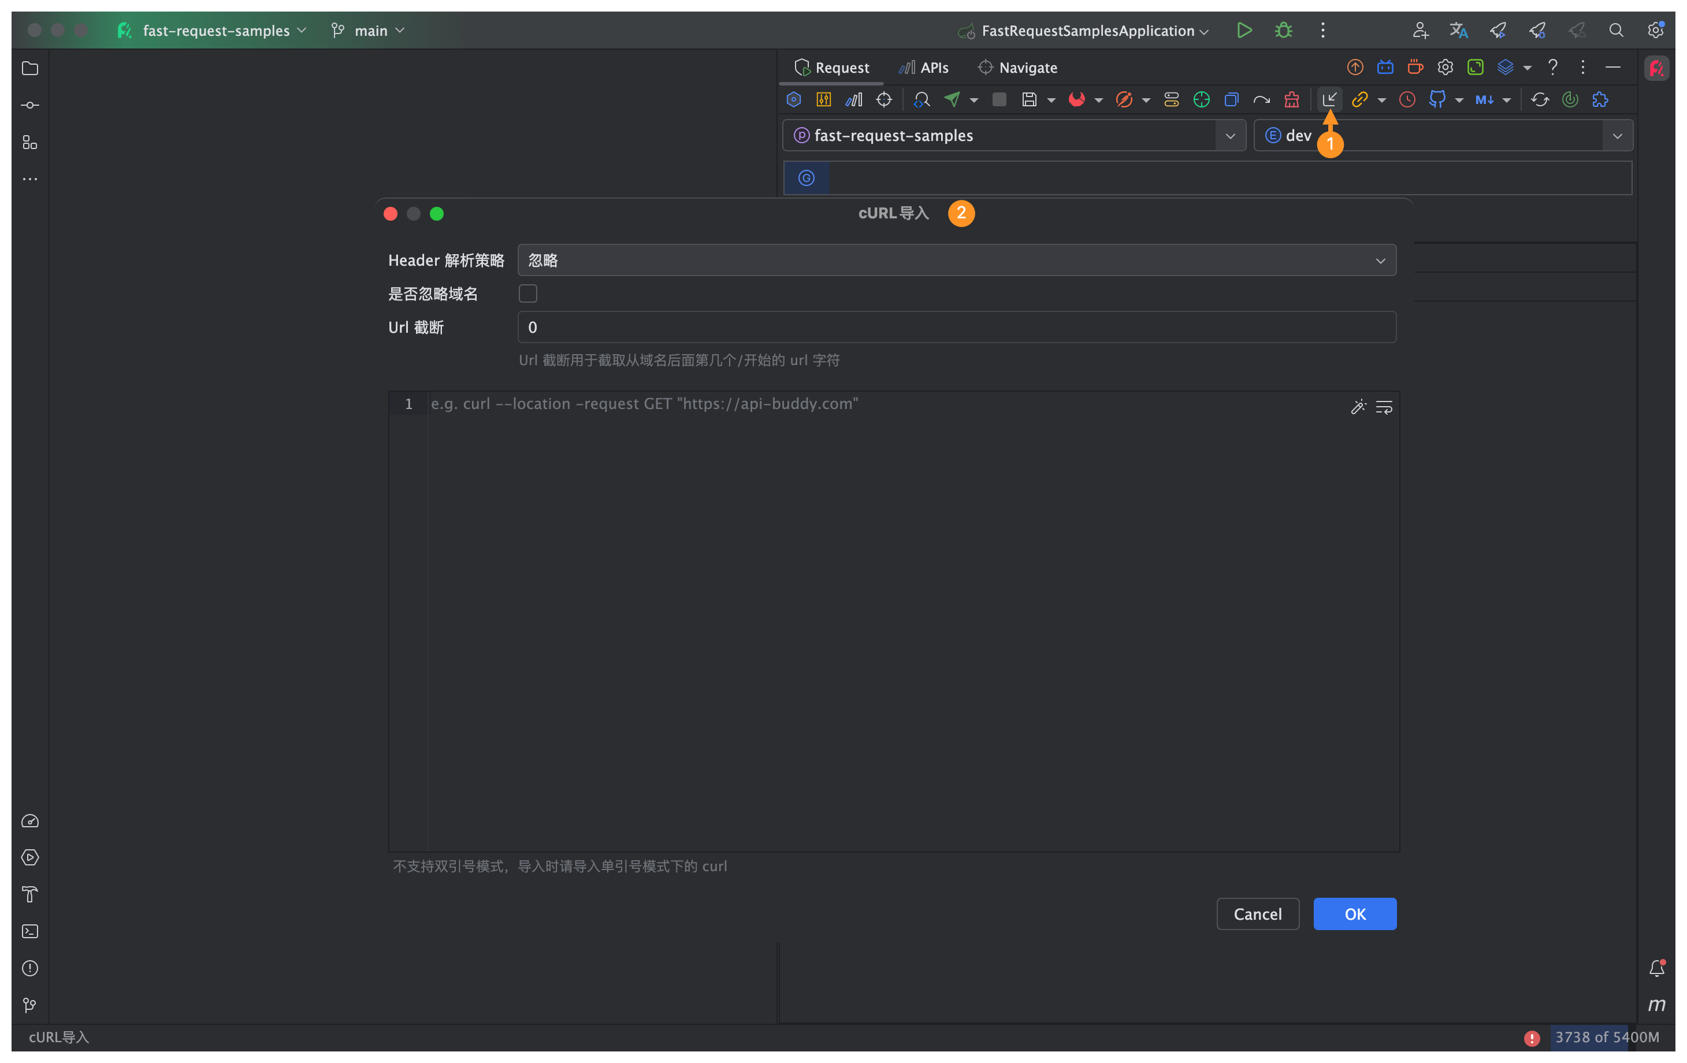The image size is (1687, 1063).
Task: Click the floppy disk save icon
Action: pos(1028,99)
